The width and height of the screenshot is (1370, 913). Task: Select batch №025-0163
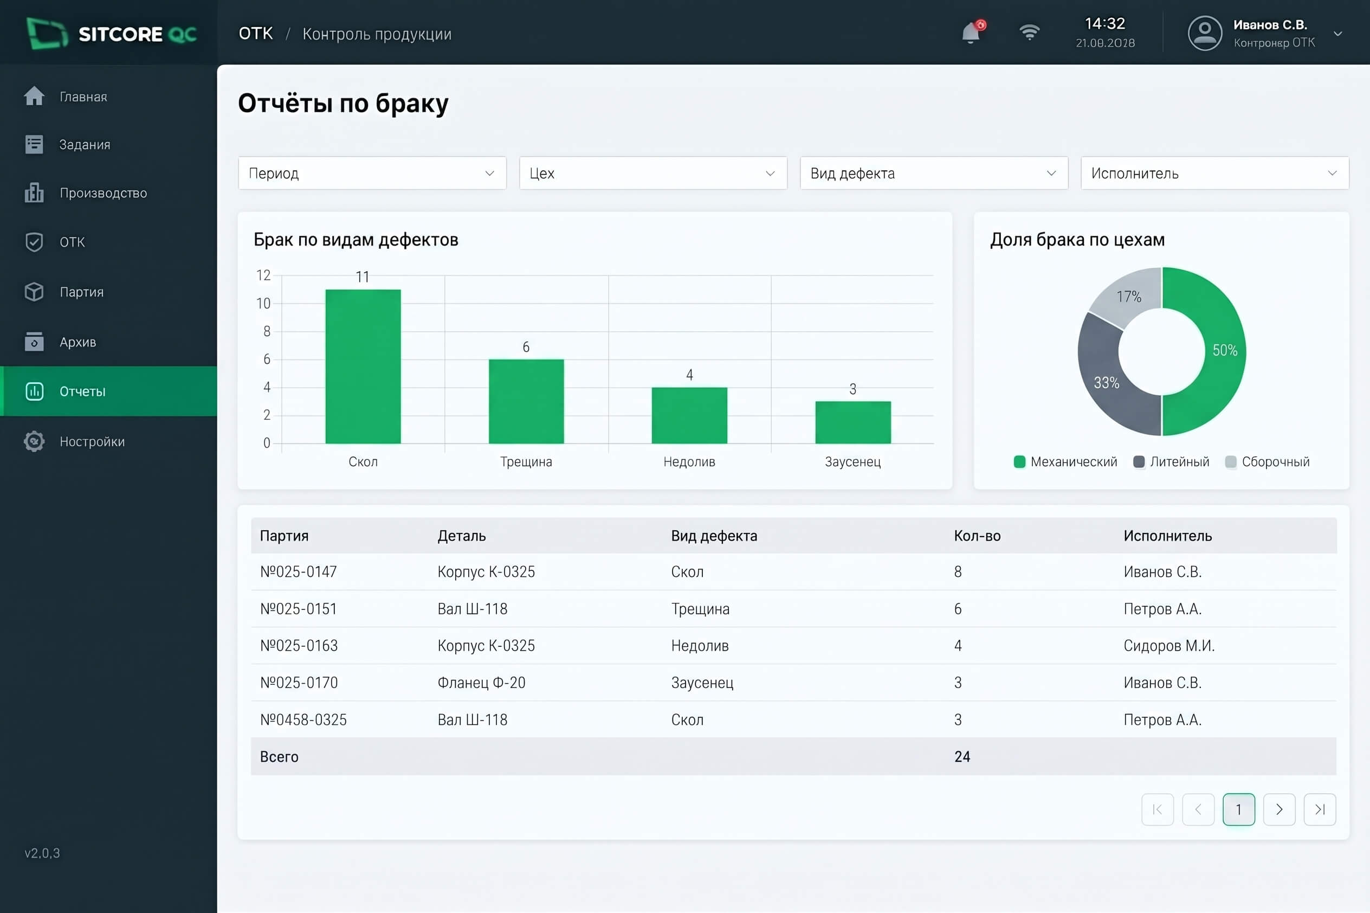(299, 646)
